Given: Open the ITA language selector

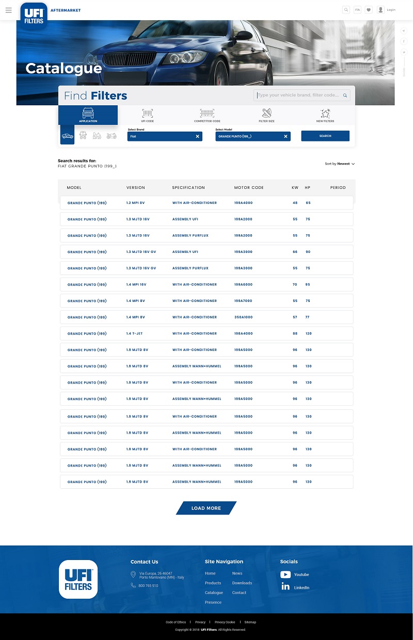Looking at the screenshot, I should (x=357, y=10).
